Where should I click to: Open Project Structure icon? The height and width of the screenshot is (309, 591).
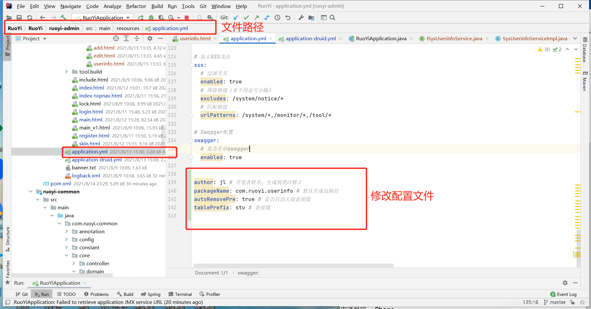click(x=311, y=18)
